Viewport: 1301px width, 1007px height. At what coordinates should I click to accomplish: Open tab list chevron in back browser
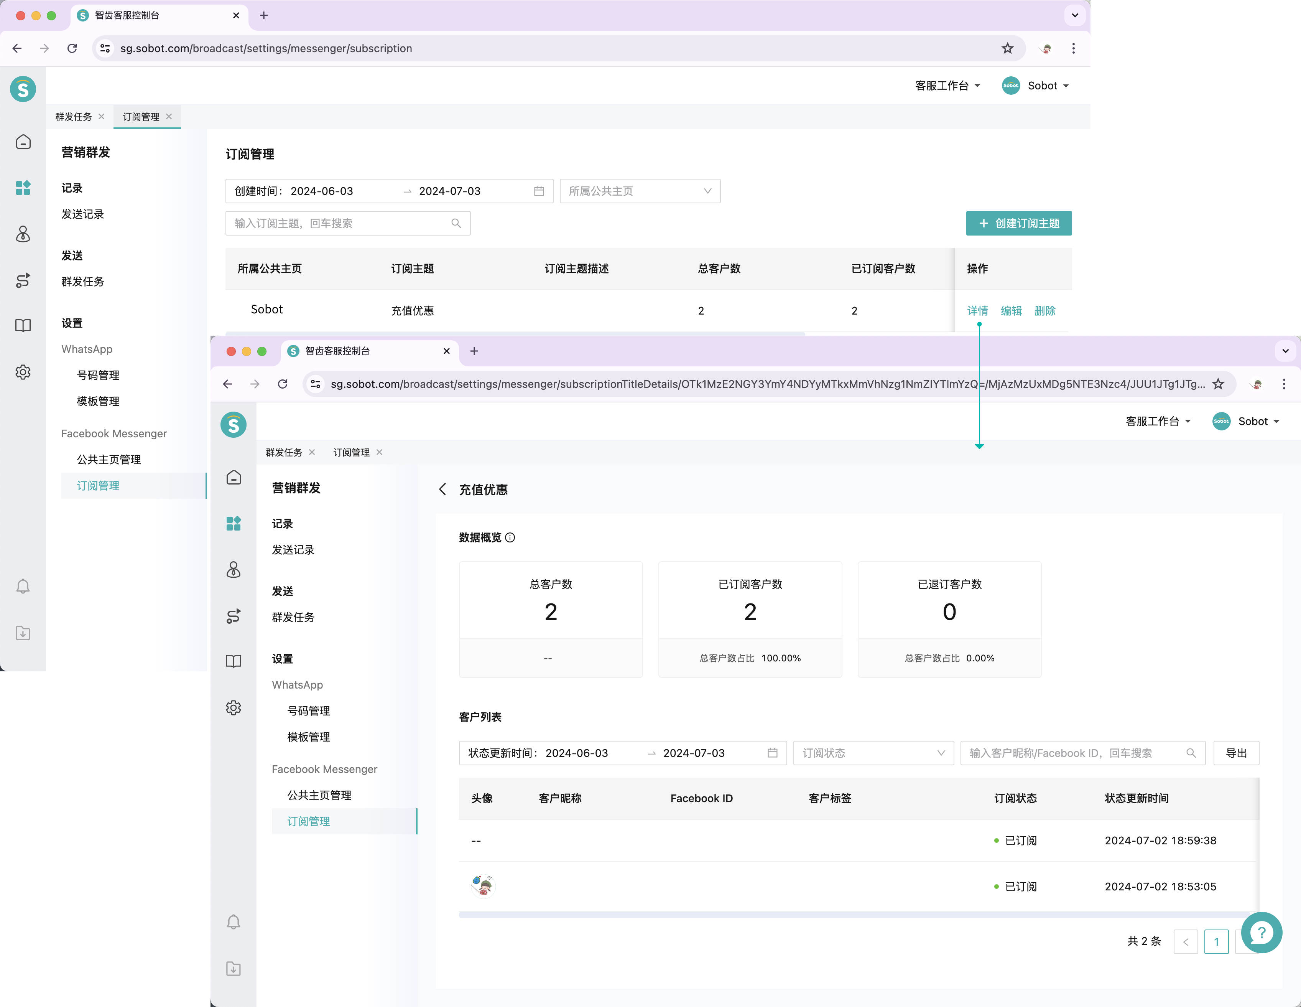tap(1075, 15)
